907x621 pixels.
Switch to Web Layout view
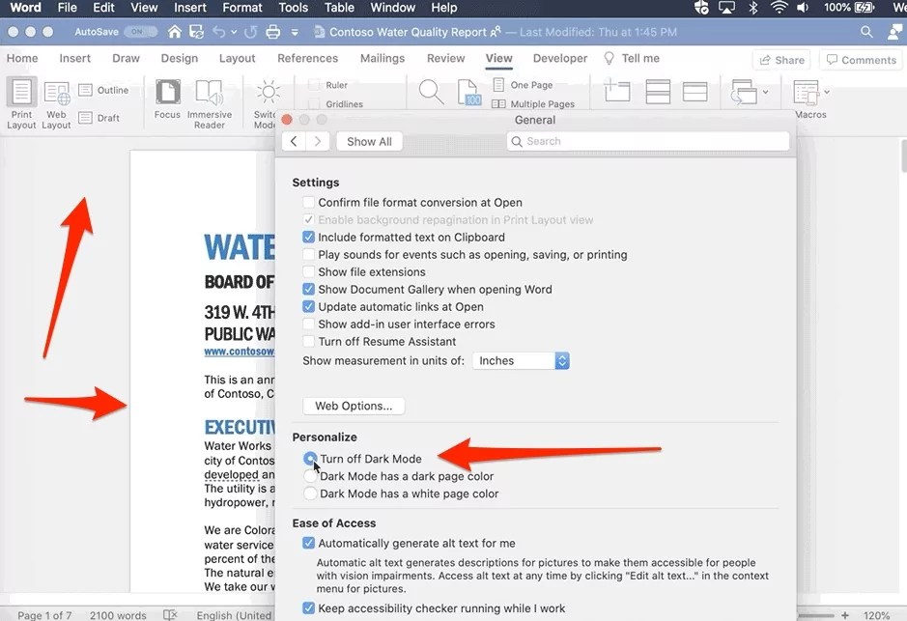point(56,101)
